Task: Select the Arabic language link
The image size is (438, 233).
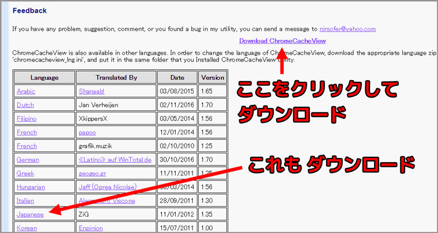Action: coord(26,91)
